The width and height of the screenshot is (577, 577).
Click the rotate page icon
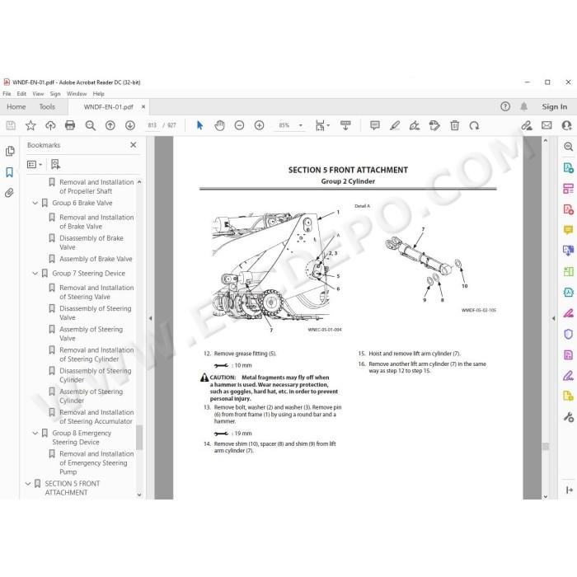[x=474, y=125]
